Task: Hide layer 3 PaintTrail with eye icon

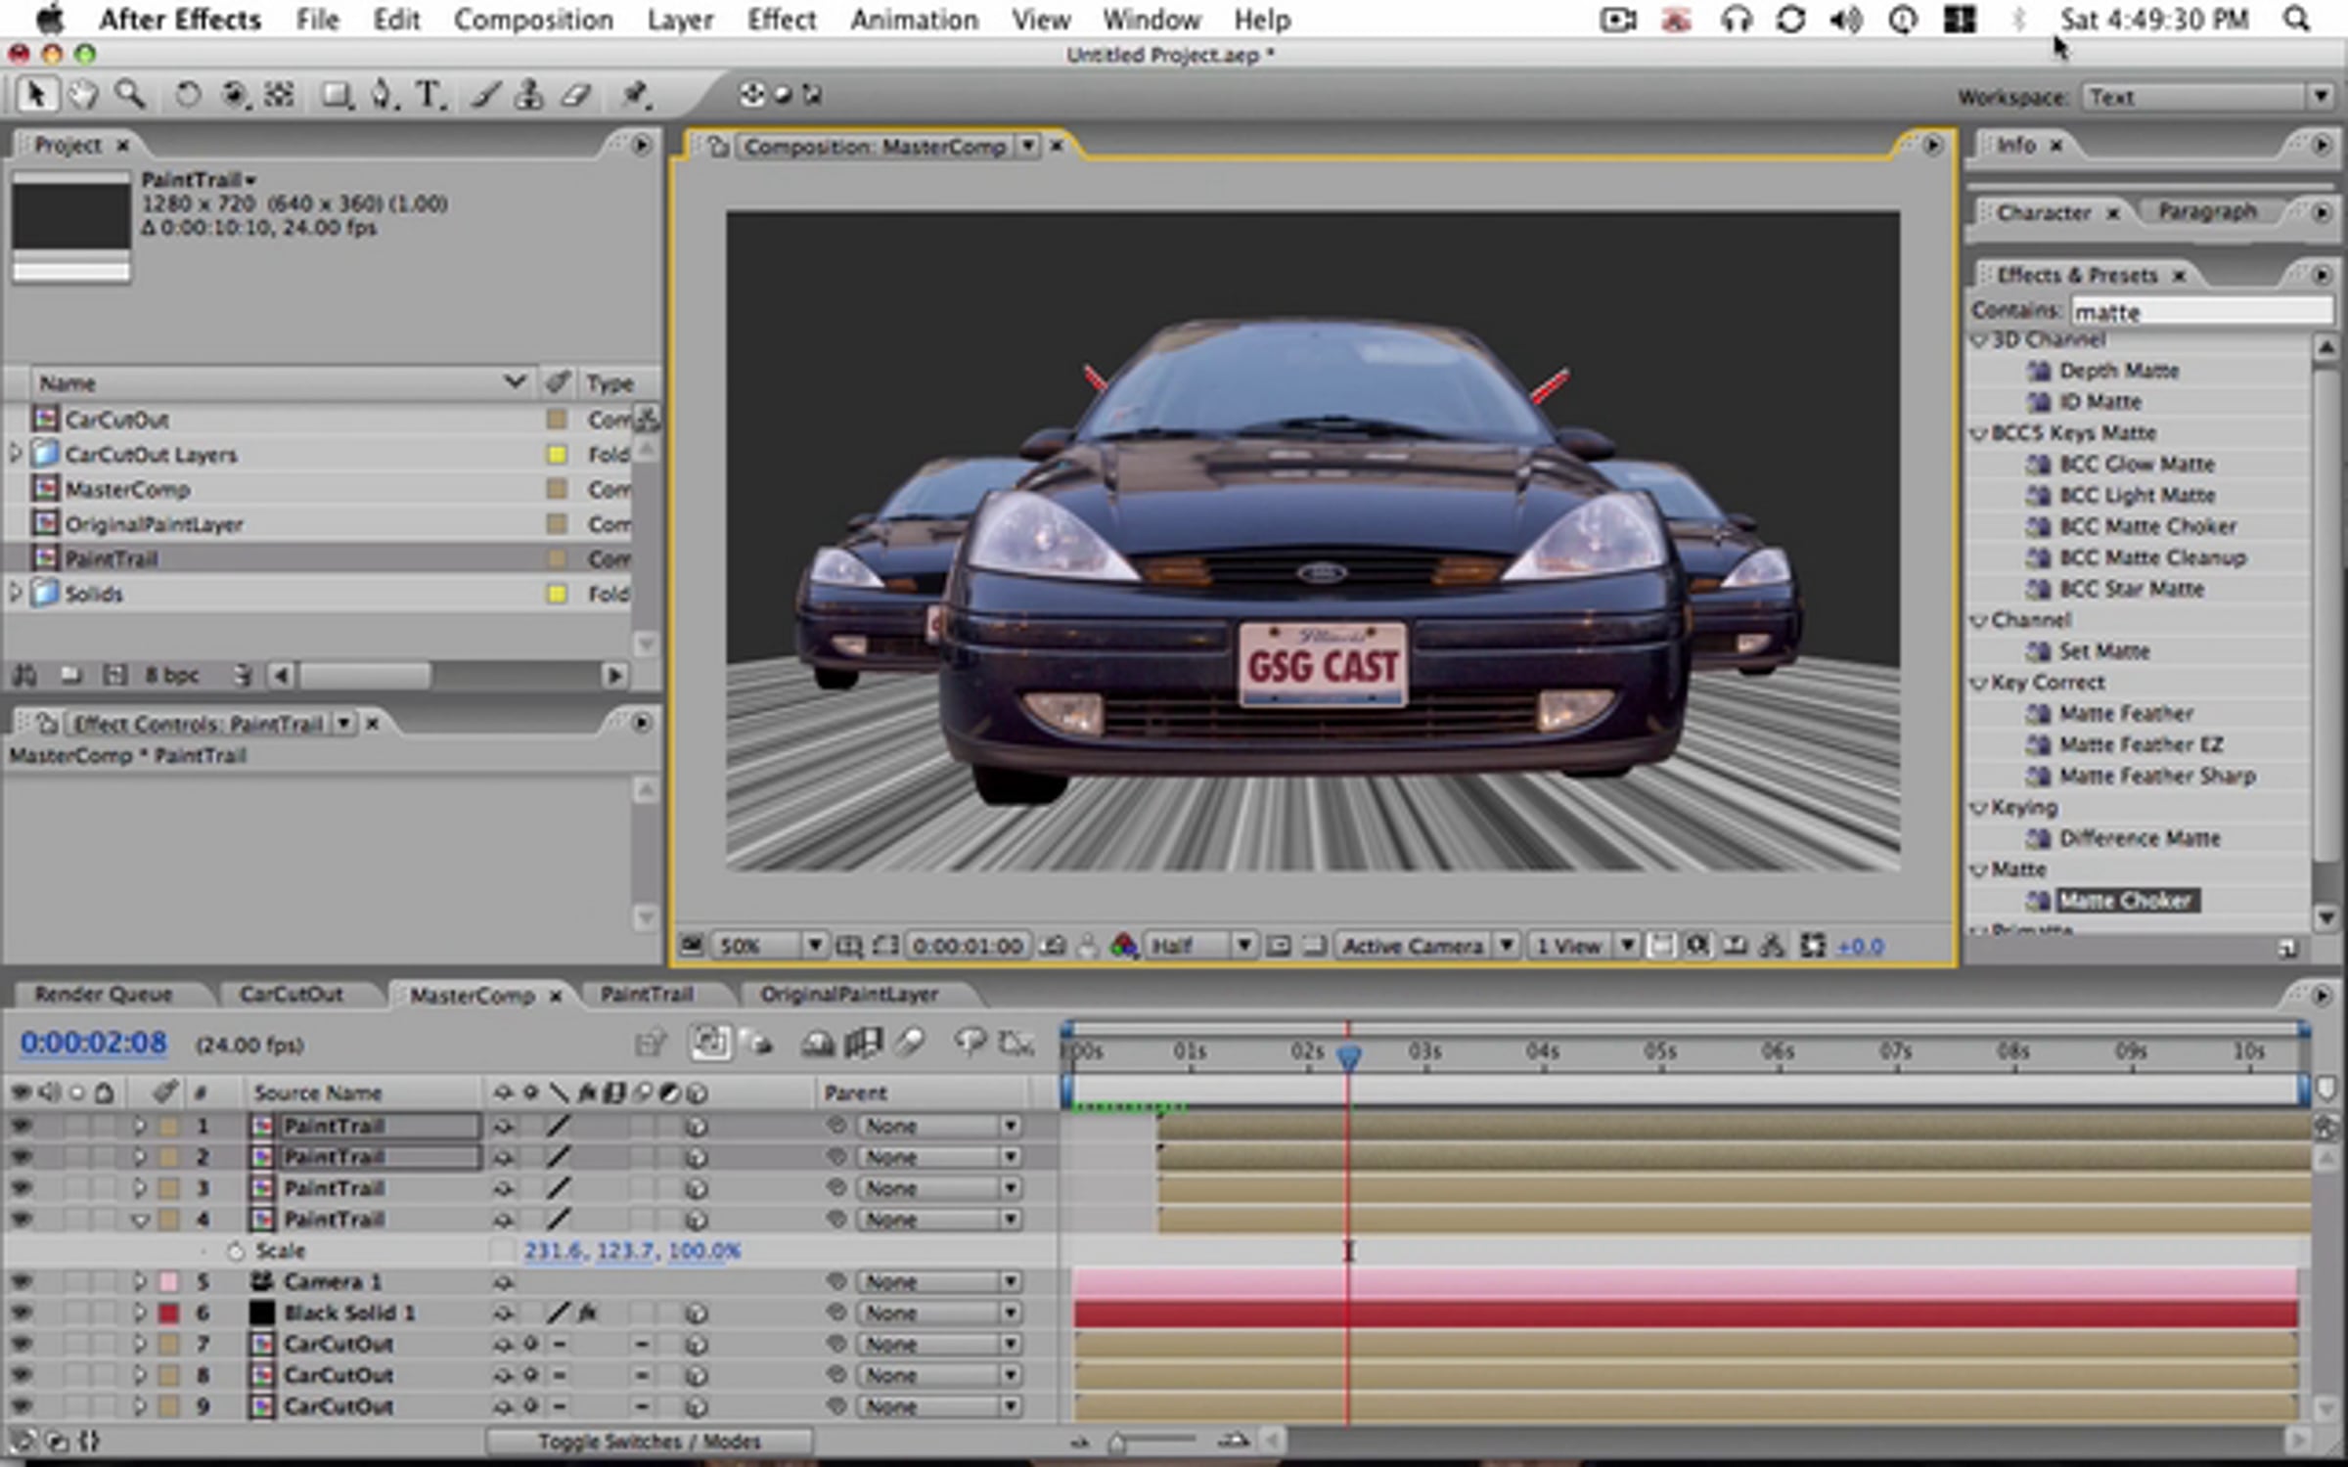Action: tap(21, 1188)
